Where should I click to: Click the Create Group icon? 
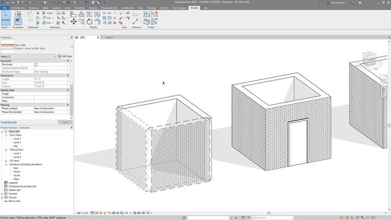coord(155,14)
